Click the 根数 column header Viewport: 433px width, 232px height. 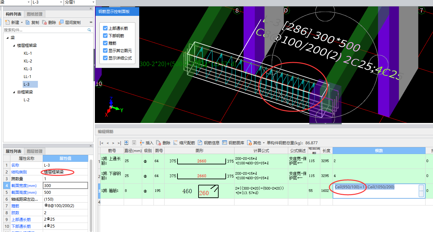point(379,150)
